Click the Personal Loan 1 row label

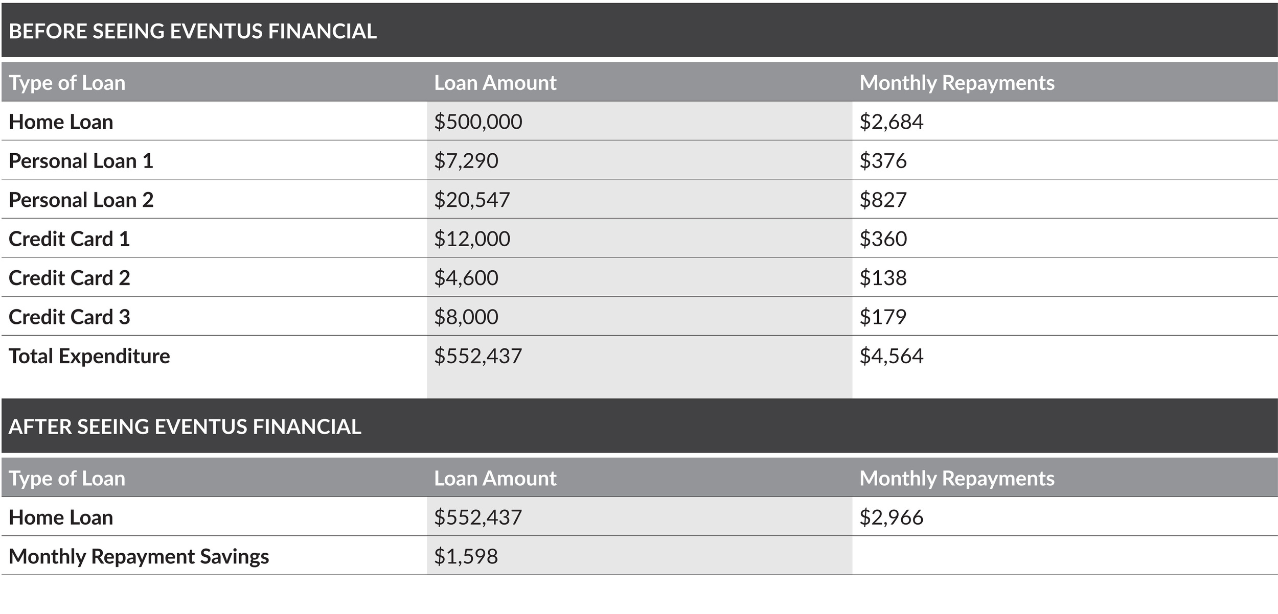pyautogui.click(x=81, y=161)
